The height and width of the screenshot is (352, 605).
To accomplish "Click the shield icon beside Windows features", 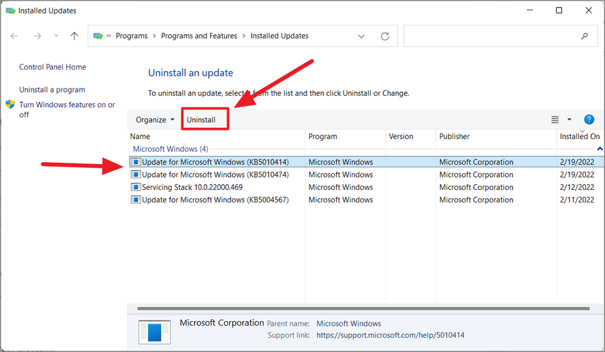I will click(x=11, y=105).
